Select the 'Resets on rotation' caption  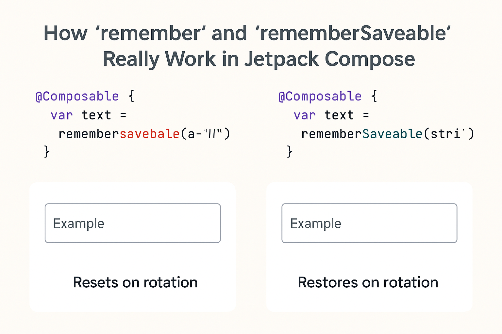(135, 282)
